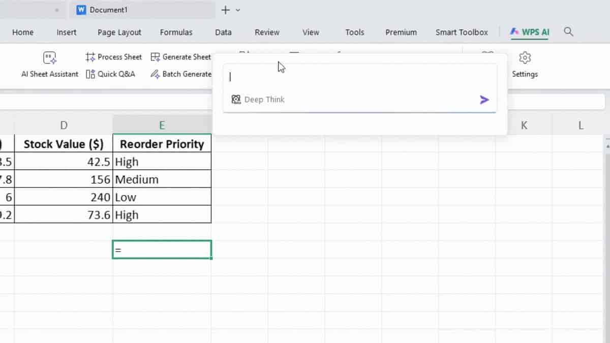
Task: Switch to the Formulas tab
Action: pyautogui.click(x=176, y=32)
